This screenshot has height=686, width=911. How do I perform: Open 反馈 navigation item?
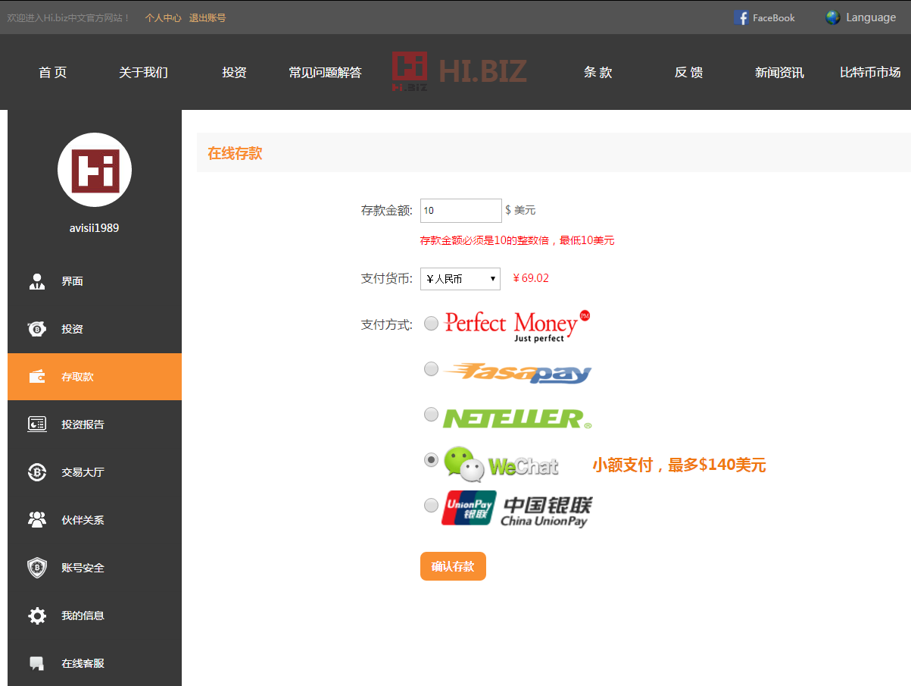[x=689, y=72]
